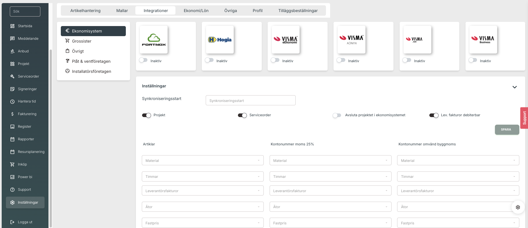The height and width of the screenshot is (228, 528).
Task: Open the red Support side tab
Action: point(524,118)
